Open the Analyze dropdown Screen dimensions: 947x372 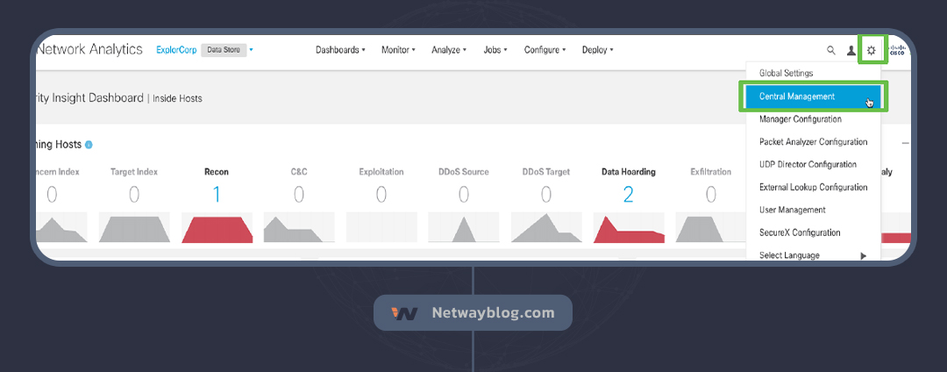[x=449, y=50]
